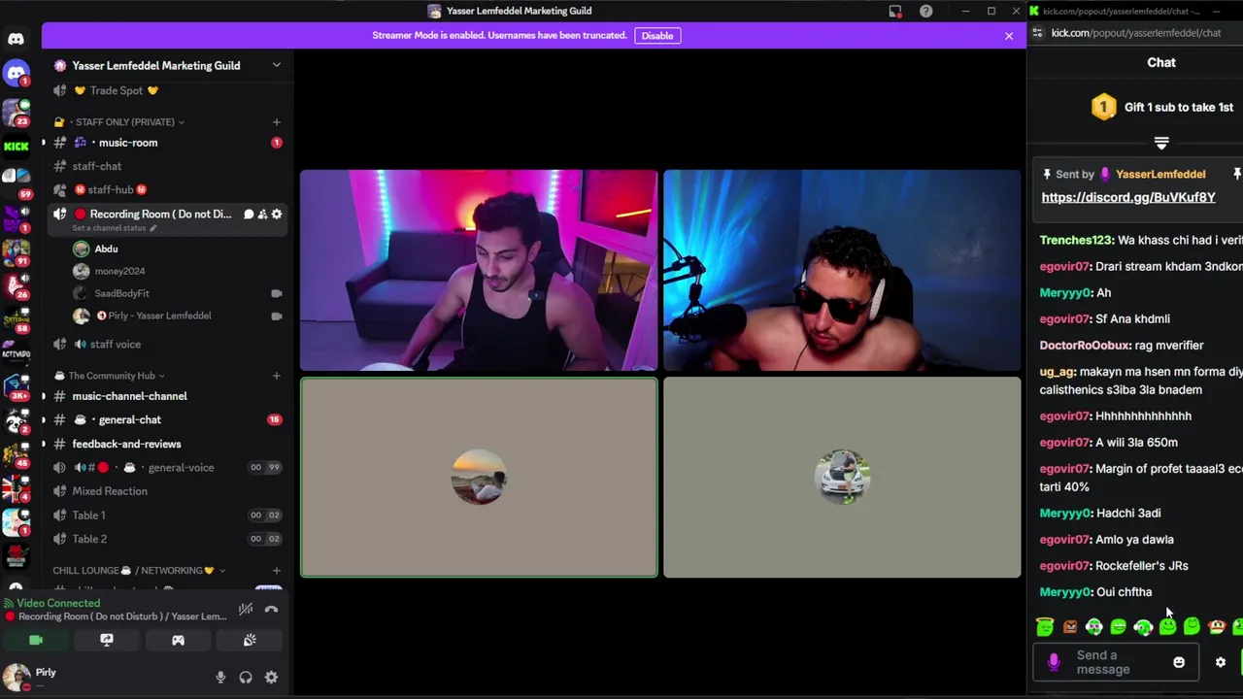This screenshot has width=1243, height=699.
Task: Edit Recording Room channel settings gear
Action: click(277, 214)
